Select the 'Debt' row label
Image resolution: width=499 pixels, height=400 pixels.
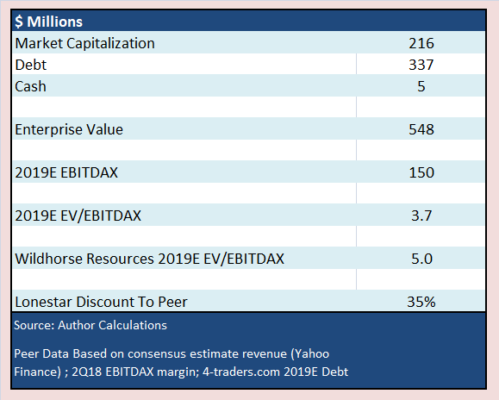[31, 65]
